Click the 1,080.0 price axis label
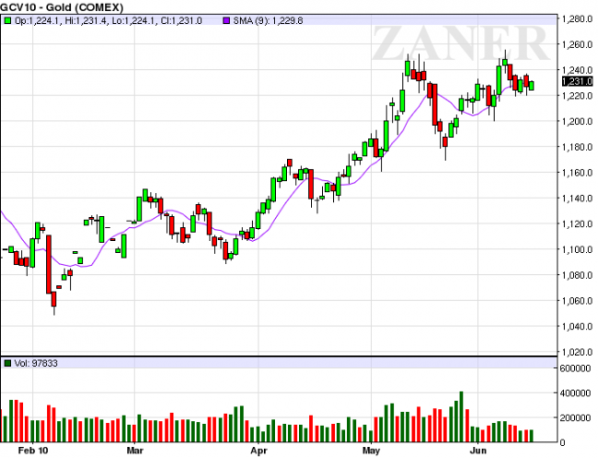 [x=577, y=275]
